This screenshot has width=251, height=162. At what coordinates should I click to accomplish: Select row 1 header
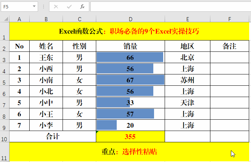[4, 31]
